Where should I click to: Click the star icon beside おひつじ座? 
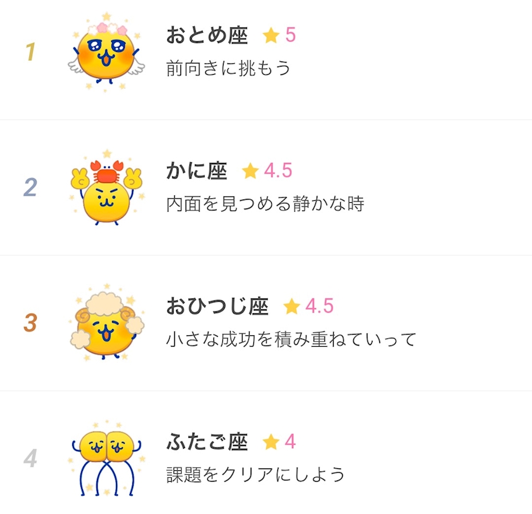coord(291,307)
